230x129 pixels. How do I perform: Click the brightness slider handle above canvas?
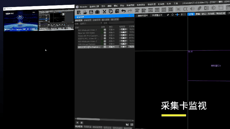point(177,14)
